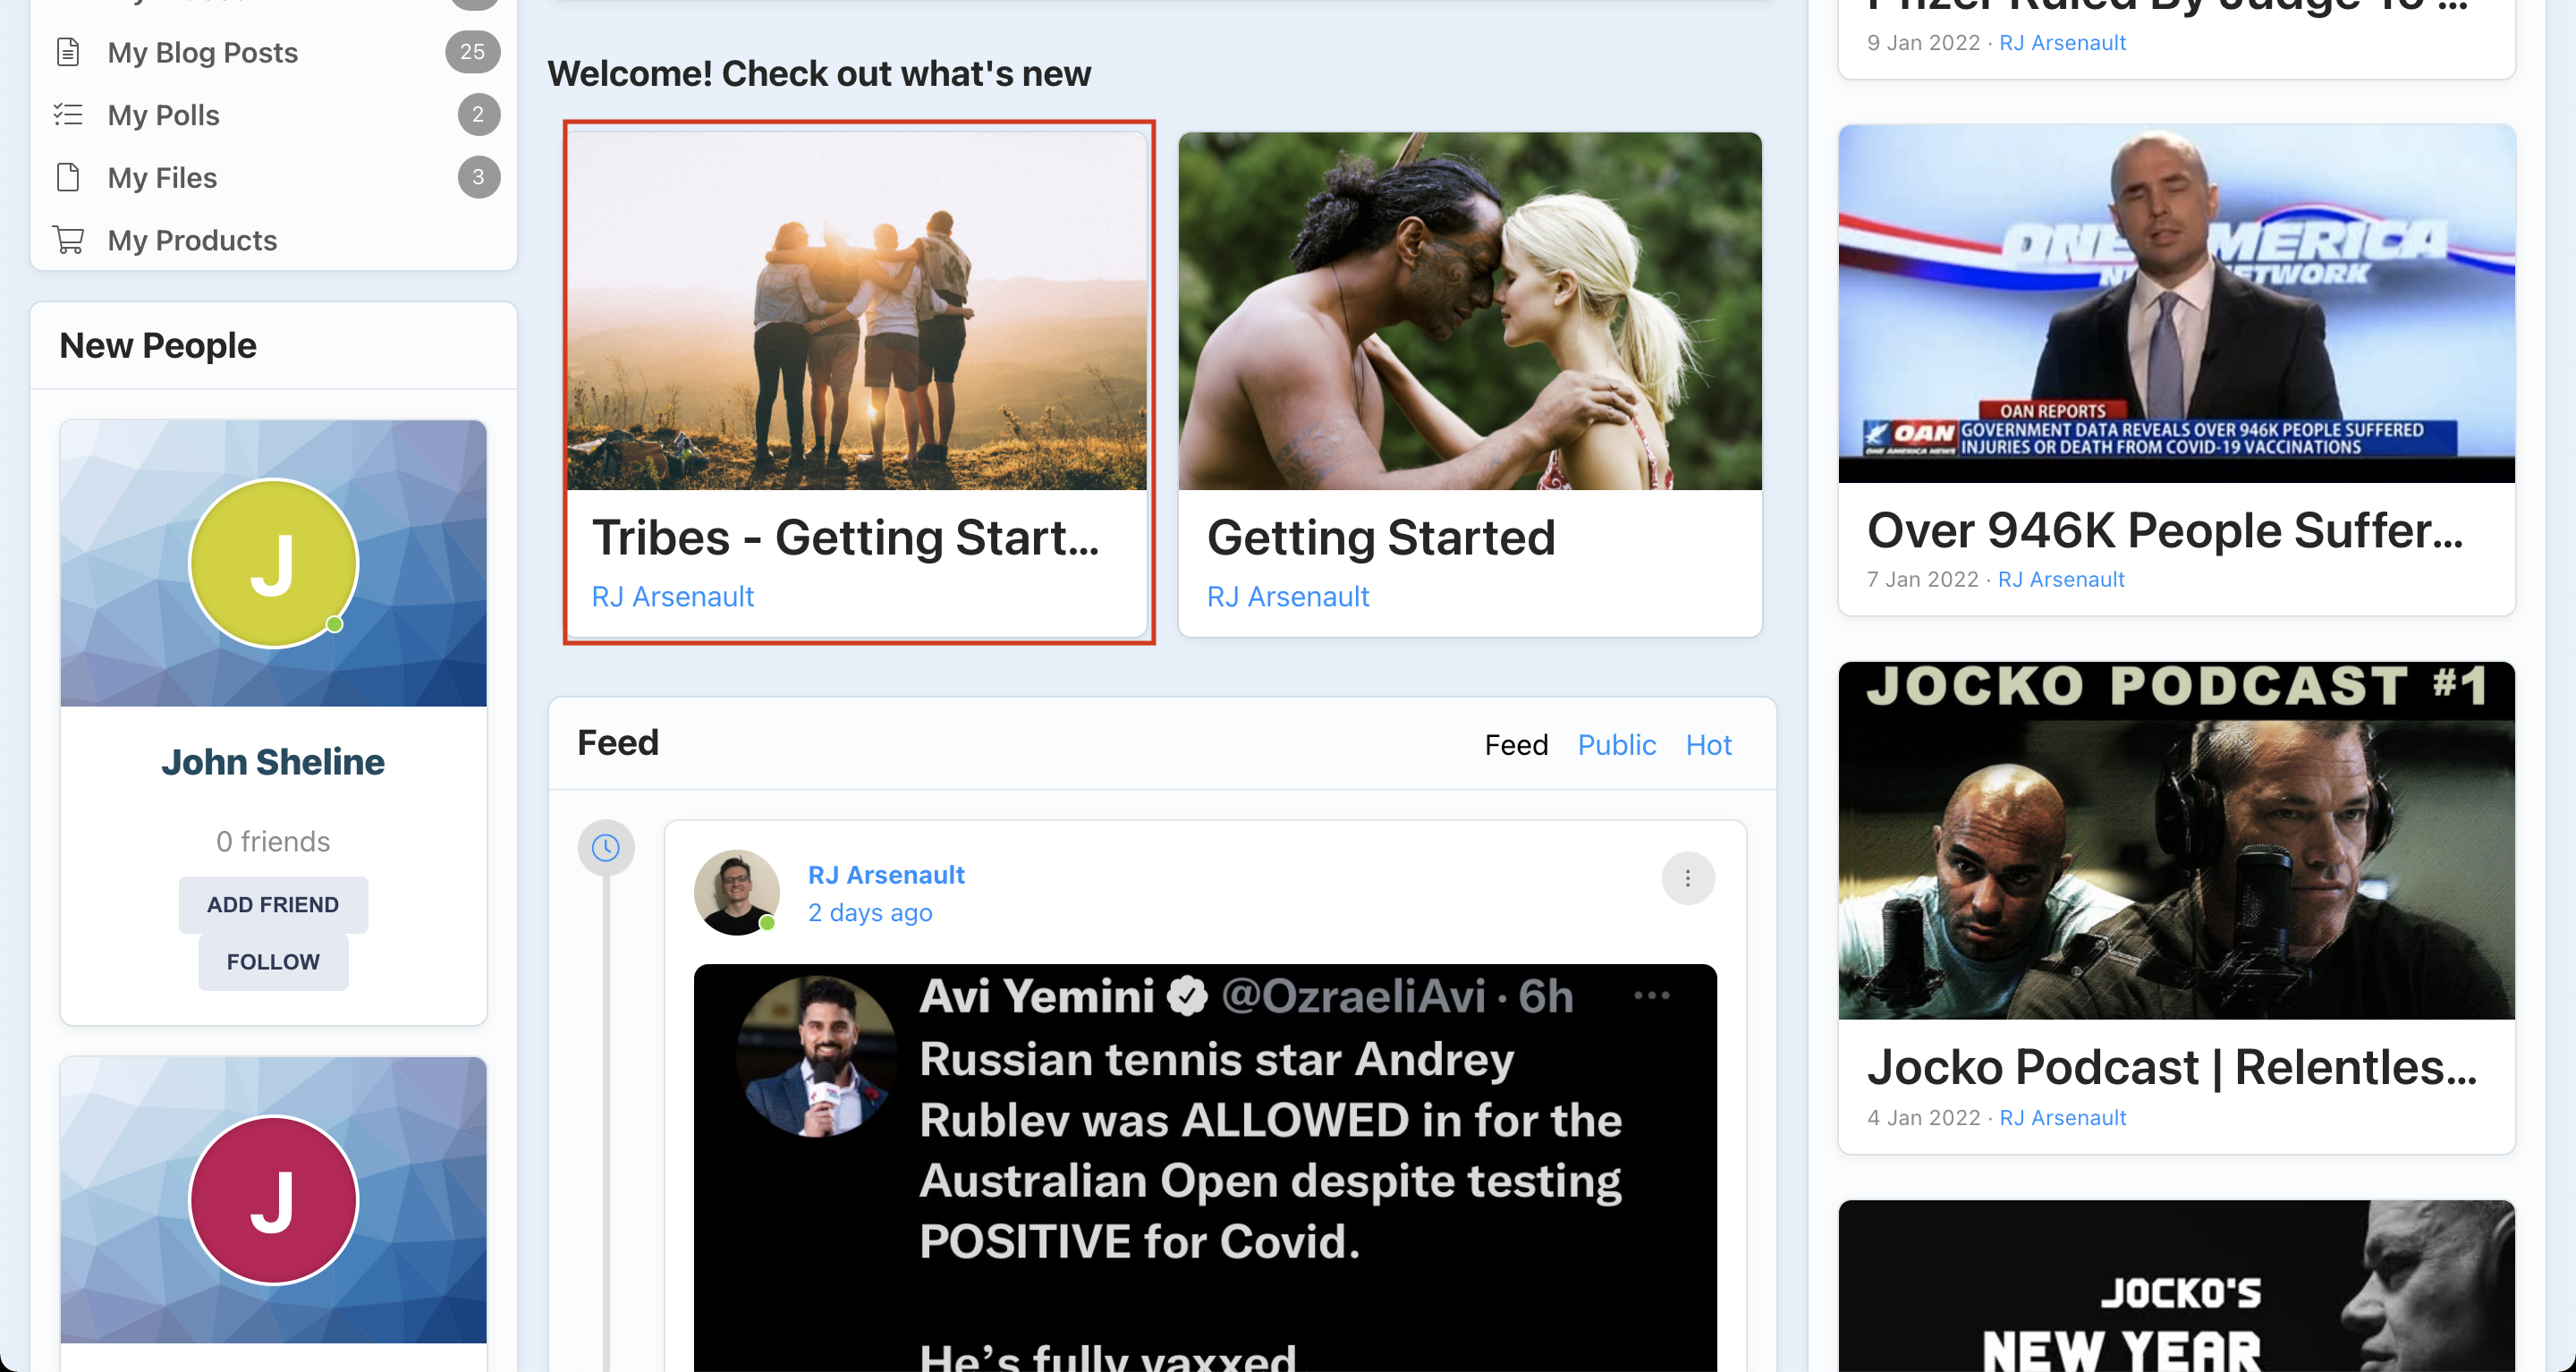The width and height of the screenshot is (2576, 1372).
Task: Click the My Files page icon
Action: (68, 177)
